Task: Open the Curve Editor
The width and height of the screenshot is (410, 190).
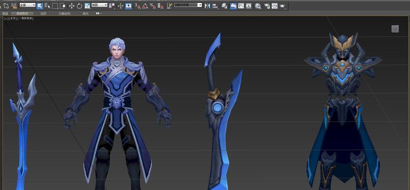Action: 241,6
